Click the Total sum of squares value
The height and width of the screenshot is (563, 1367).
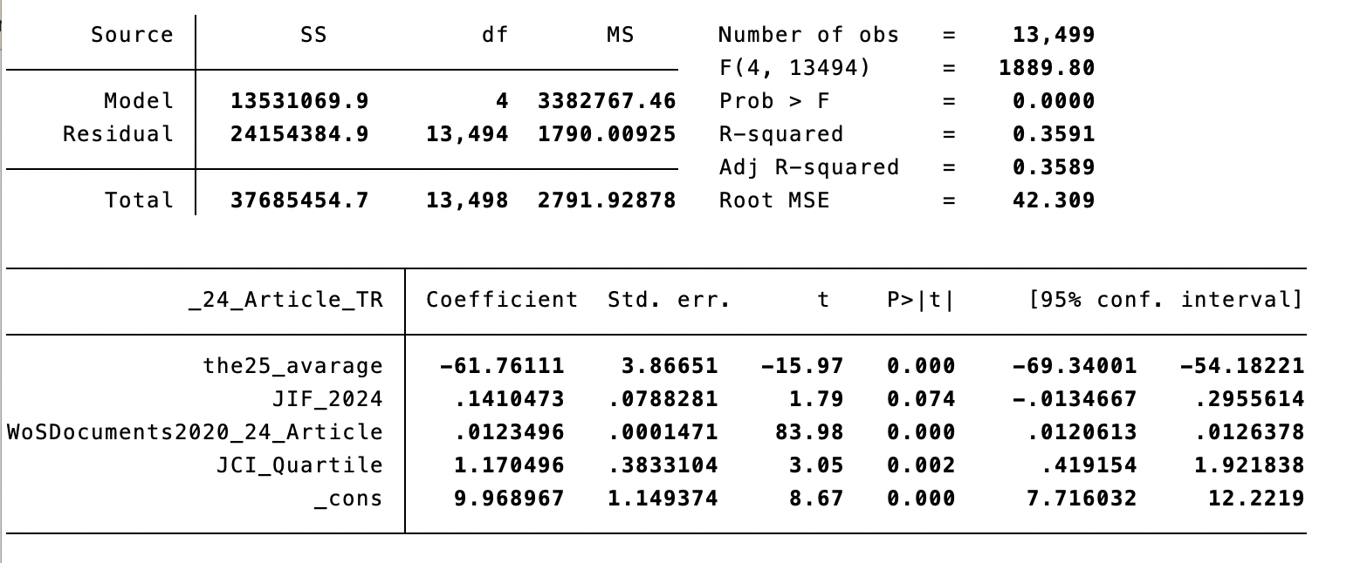pos(299,200)
